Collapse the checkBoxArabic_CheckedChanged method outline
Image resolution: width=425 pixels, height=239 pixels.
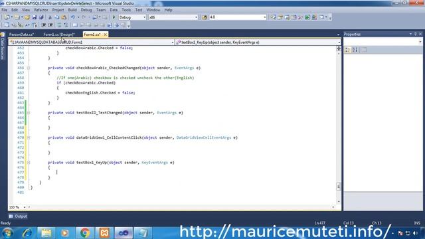click(x=29, y=68)
